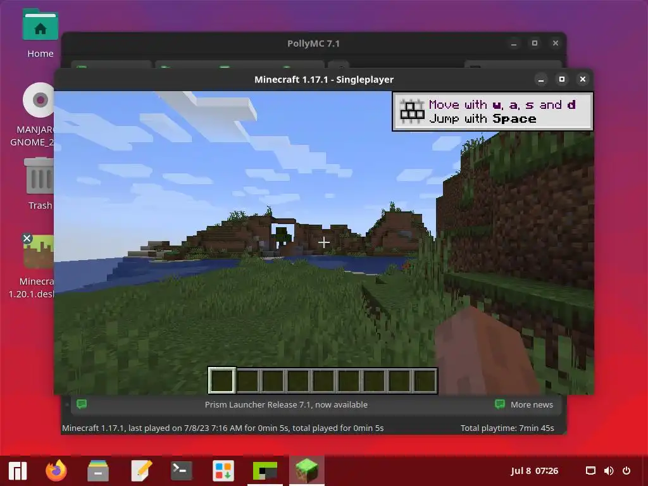The image size is (648, 486).
Task: Click the movement tutorial toast in Minecraft
Action: tap(492, 111)
